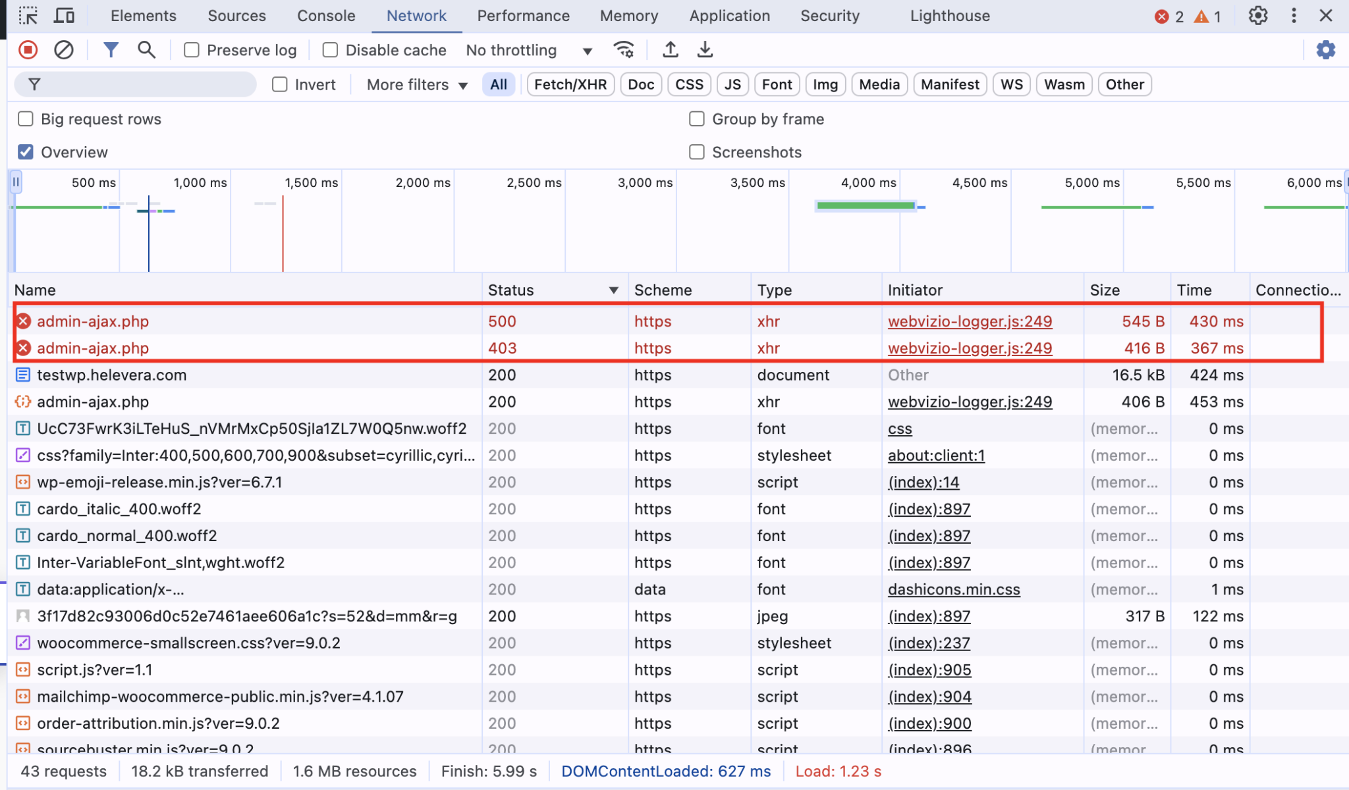Uncheck the Overview checkbox
This screenshot has height=790, width=1349.
(26, 151)
